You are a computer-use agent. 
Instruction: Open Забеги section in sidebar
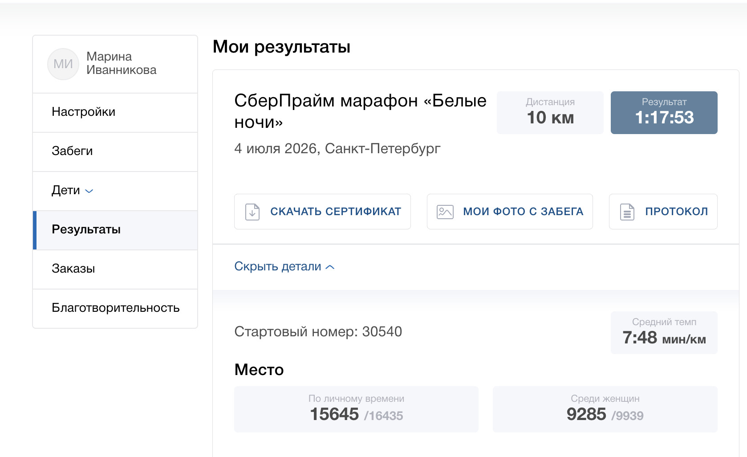115,151
